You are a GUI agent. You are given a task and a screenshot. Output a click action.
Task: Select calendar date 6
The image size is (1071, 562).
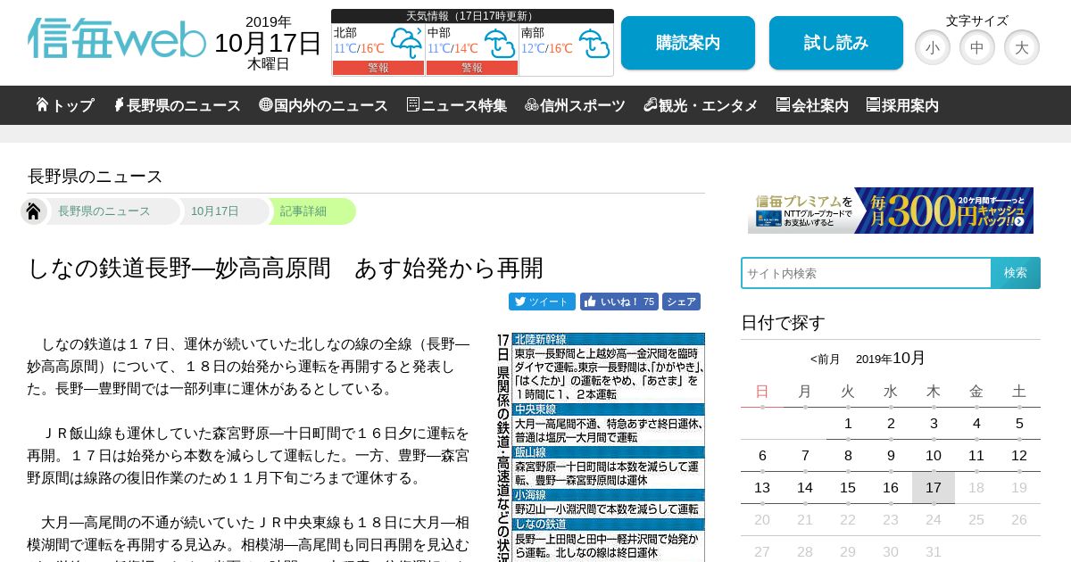762,456
